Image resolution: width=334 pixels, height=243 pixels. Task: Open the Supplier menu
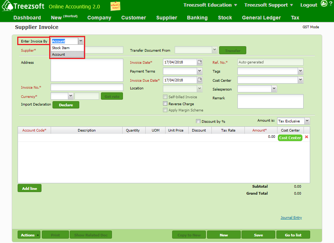(x=167, y=18)
